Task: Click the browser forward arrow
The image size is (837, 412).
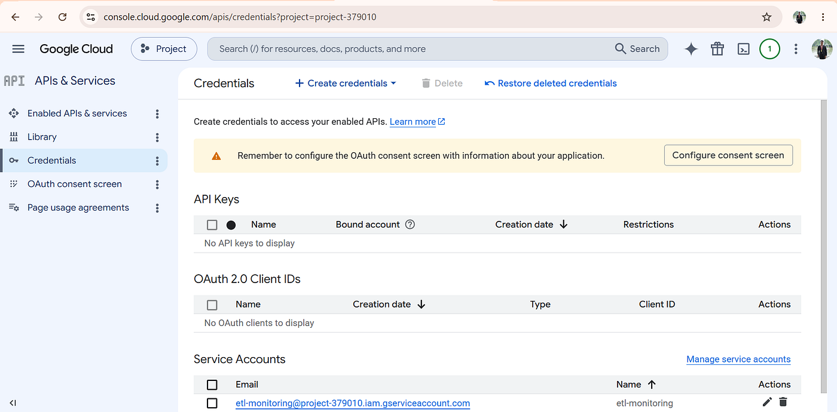Action: [39, 17]
